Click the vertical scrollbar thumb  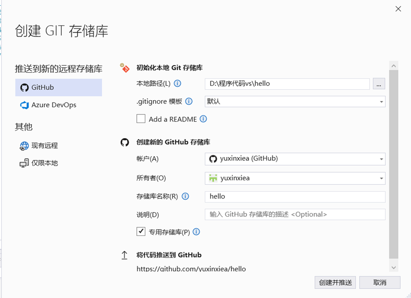click(x=394, y=164)
